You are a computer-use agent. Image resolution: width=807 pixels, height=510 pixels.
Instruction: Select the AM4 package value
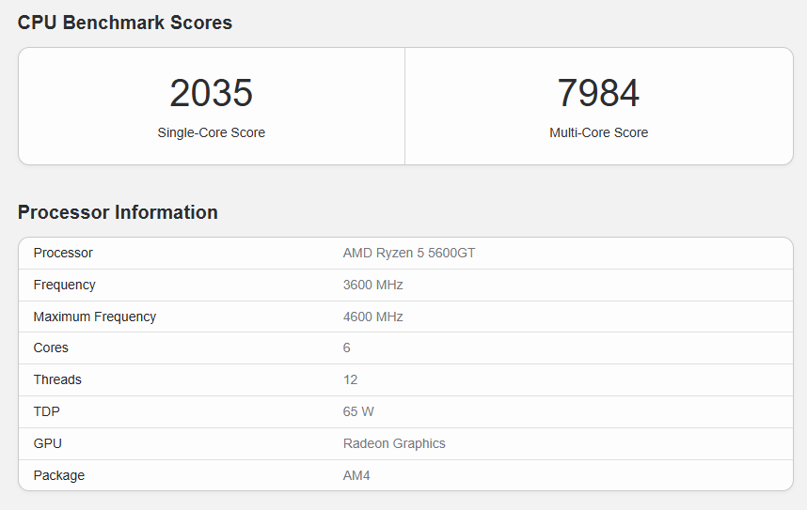(356, 475)
